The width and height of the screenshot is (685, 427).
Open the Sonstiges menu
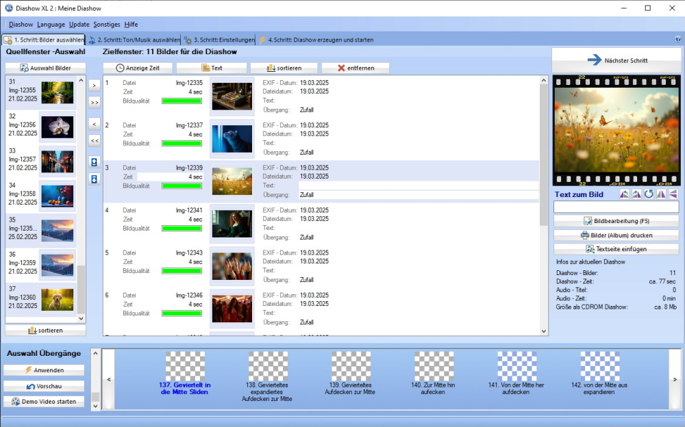[x=106, y=25]
